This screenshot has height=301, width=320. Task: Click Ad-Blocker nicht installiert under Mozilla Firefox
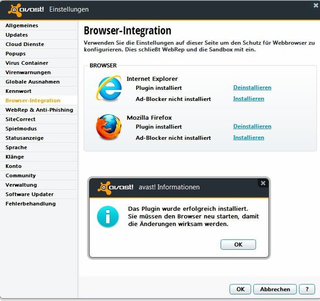(x=173, y=138)
